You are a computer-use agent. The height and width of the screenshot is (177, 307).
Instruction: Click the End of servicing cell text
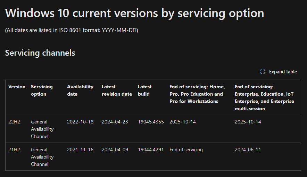(186, 150)
